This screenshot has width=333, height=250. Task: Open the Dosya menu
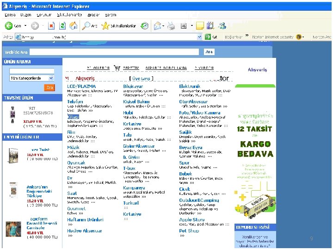click(10, 15)
